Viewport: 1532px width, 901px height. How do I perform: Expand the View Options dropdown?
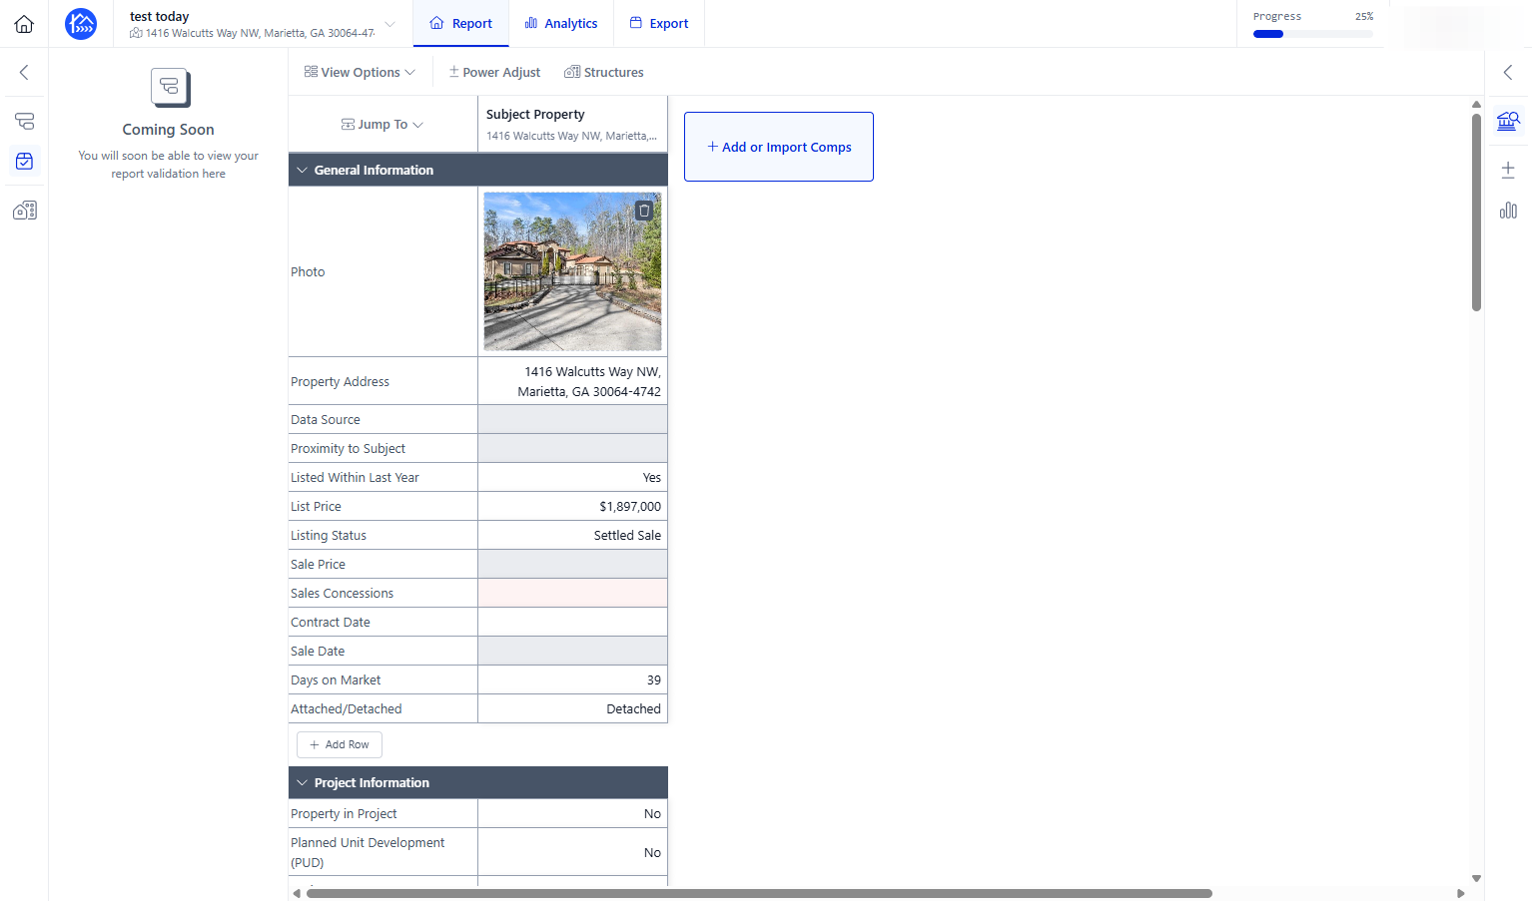tap(360, 72)
